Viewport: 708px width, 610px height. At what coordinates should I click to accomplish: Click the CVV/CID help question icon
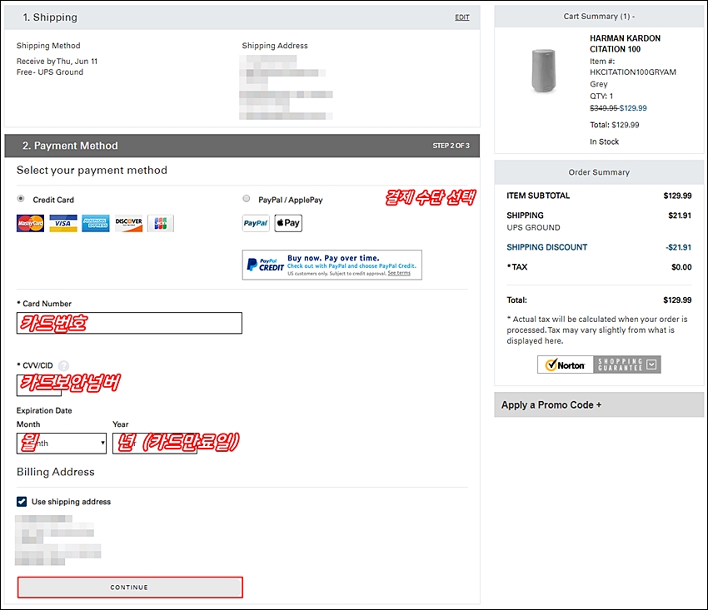point(64,365)
